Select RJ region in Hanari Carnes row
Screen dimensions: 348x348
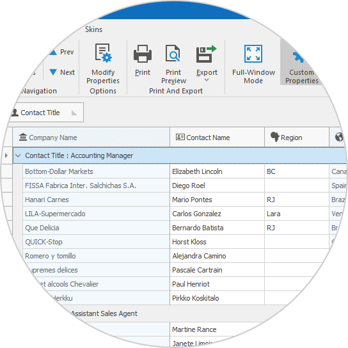click(x=297, y=200)
